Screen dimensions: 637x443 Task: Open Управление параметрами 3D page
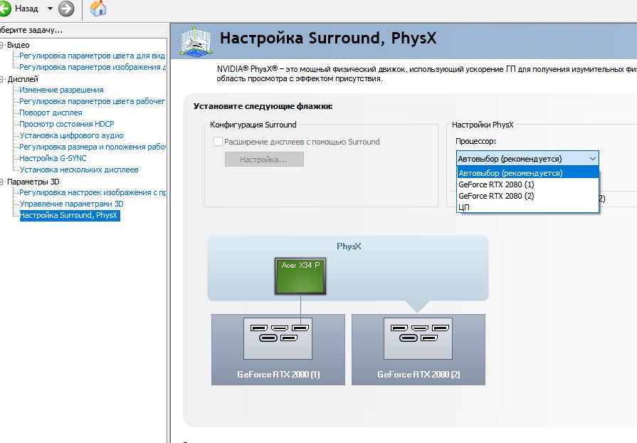[71, 204]
